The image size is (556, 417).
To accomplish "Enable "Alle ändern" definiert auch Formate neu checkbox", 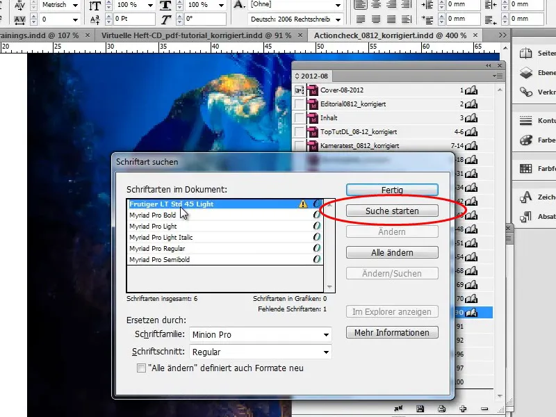I will click(141, 368).
